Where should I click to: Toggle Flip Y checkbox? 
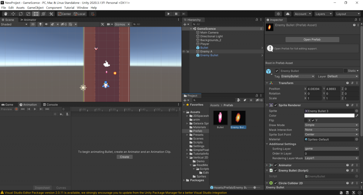tap(313, 120)
